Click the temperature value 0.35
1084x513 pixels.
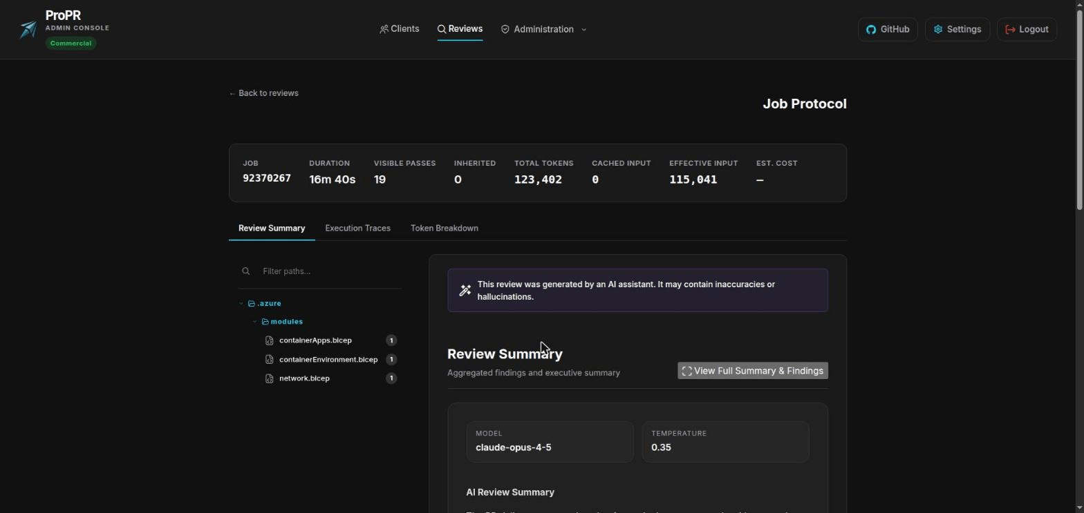tap(661, 447)
